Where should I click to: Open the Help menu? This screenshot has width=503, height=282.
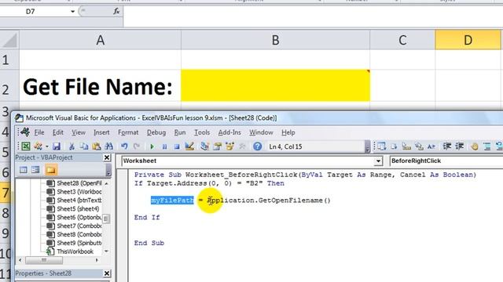click(x=288, y=132)
